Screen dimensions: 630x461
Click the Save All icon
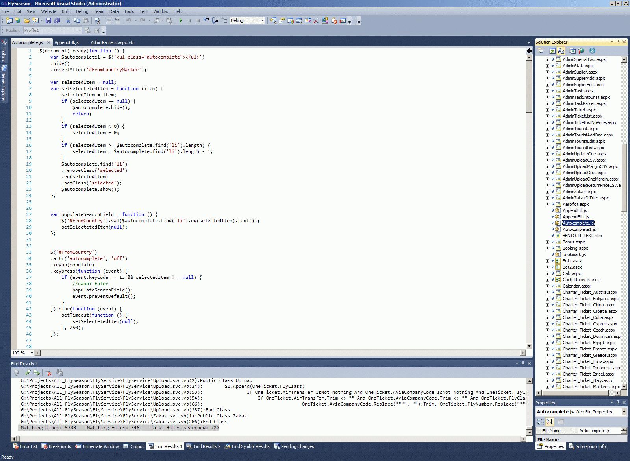57,20
